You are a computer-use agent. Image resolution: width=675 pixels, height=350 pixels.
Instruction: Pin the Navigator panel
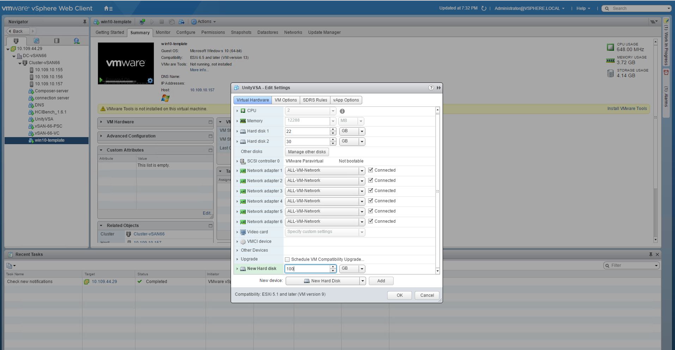pos(85,22)
